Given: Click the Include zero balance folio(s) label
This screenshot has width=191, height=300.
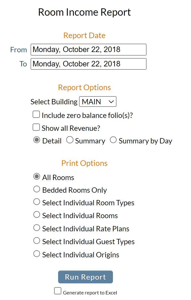Looking at the screenshot, I should (x=87, y=116).
